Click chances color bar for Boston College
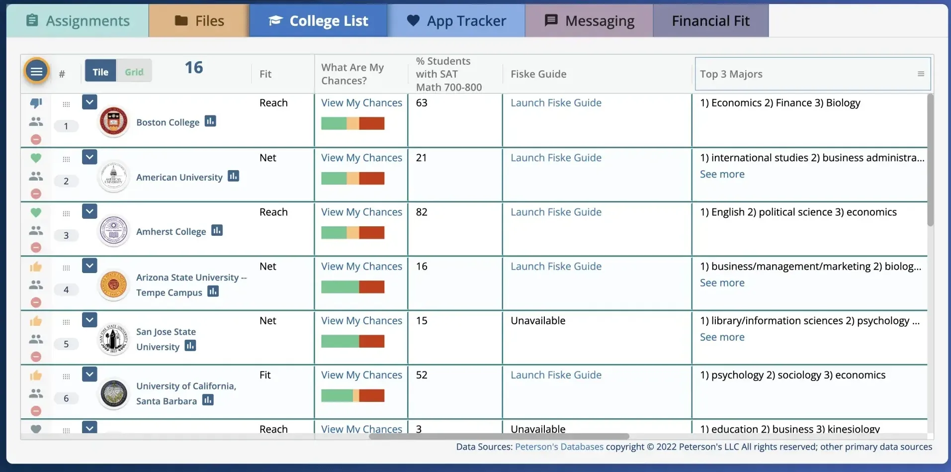Viewport: 951px width, 472px height. pyautogui.click(x=352, y=123)
